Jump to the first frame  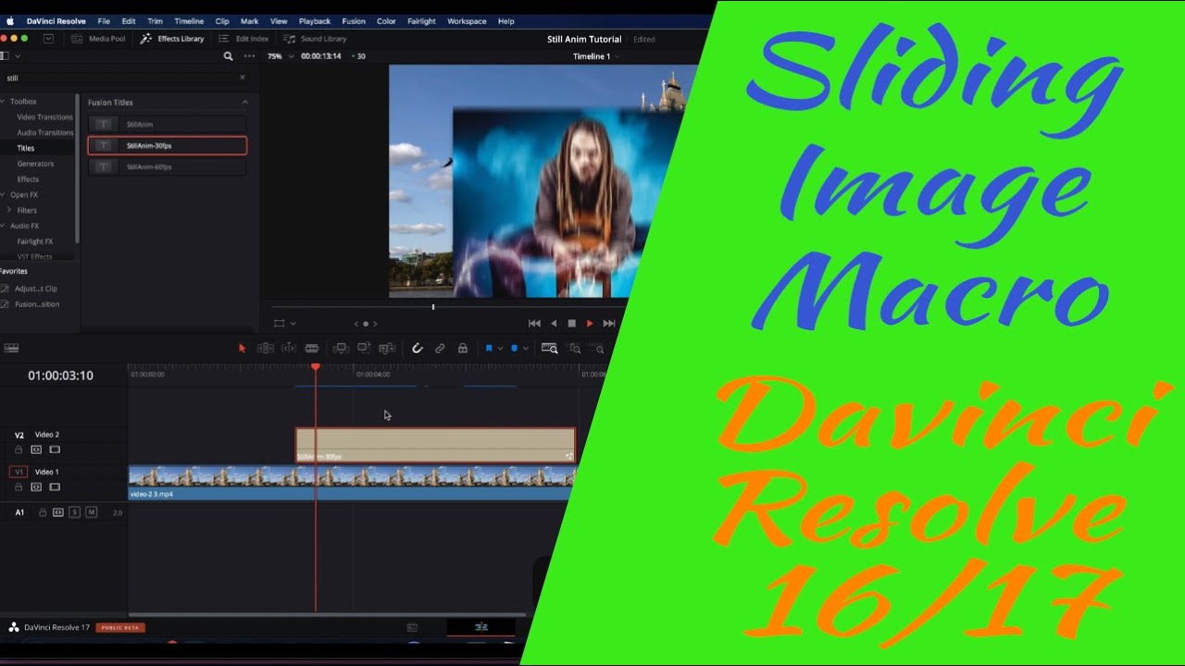point(534,324)
